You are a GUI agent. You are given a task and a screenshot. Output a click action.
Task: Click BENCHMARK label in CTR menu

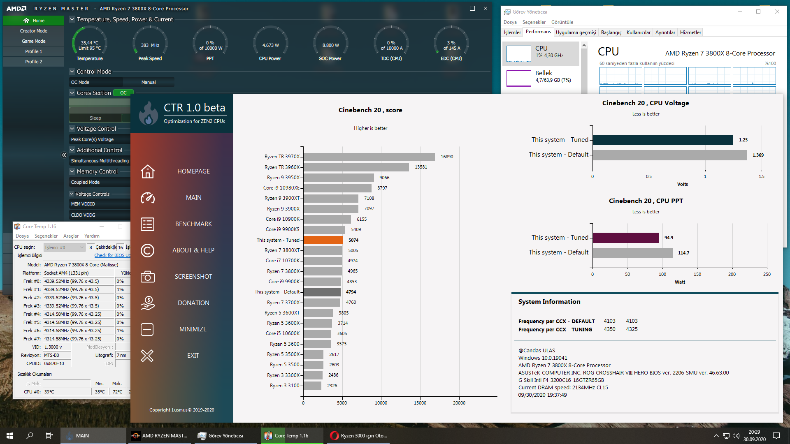(193, 224)
